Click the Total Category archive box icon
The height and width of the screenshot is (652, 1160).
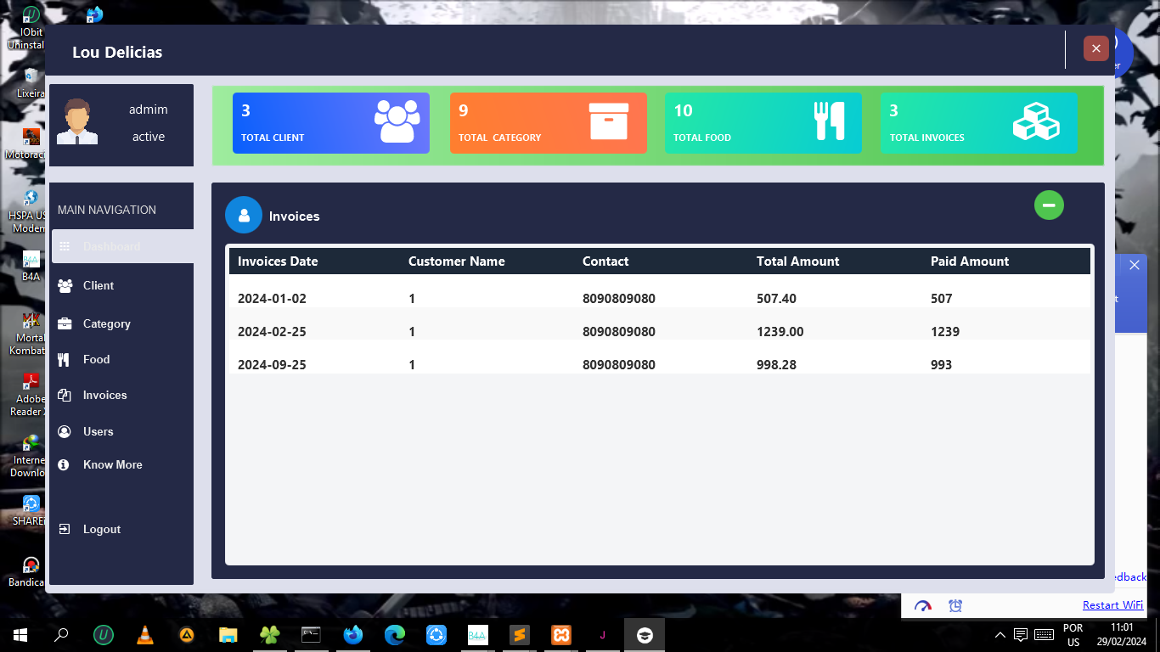(609, 121)
